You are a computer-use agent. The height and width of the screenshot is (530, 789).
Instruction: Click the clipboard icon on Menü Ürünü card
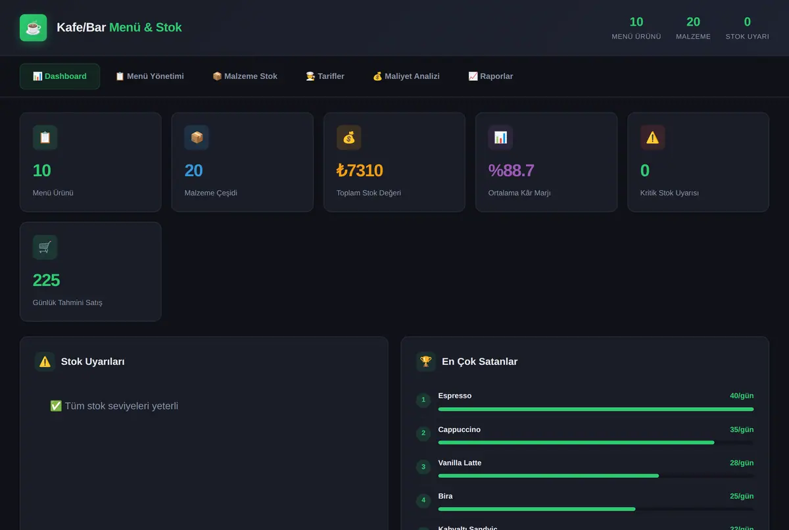coord(45,137)
